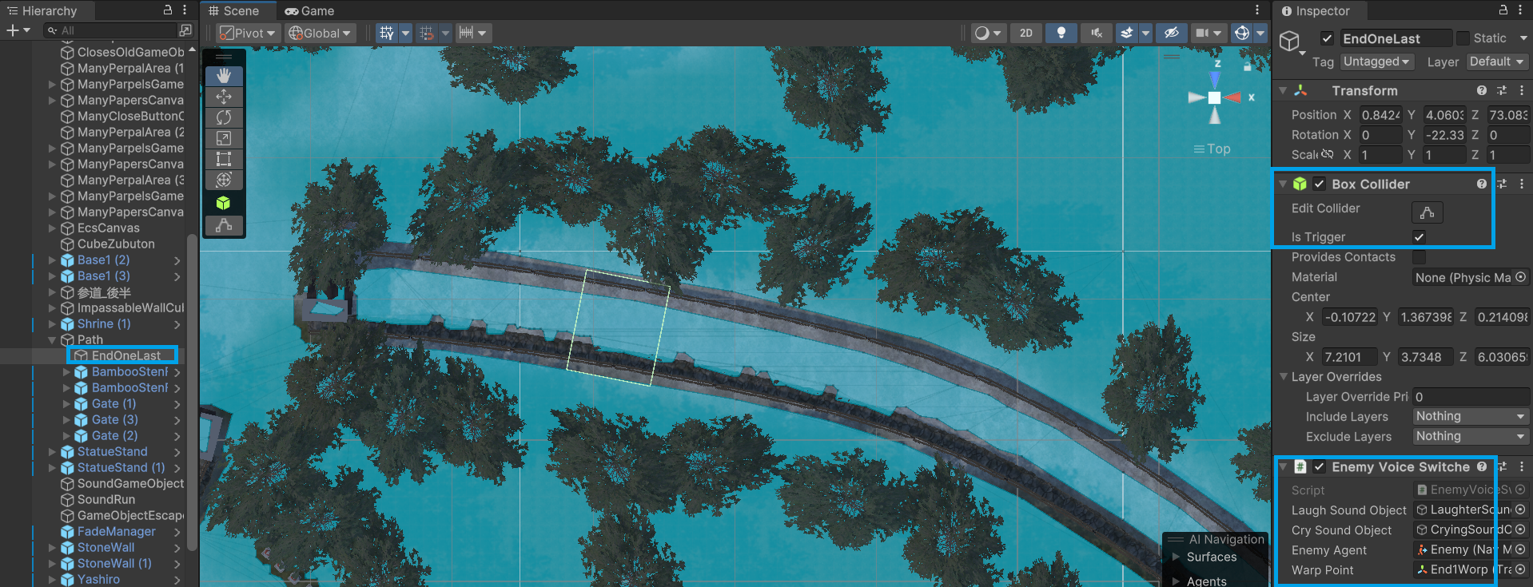1533x587 pixels.
Task: Open the Tag dropdown showing Untagged
Action: (x=1376, y=61)
